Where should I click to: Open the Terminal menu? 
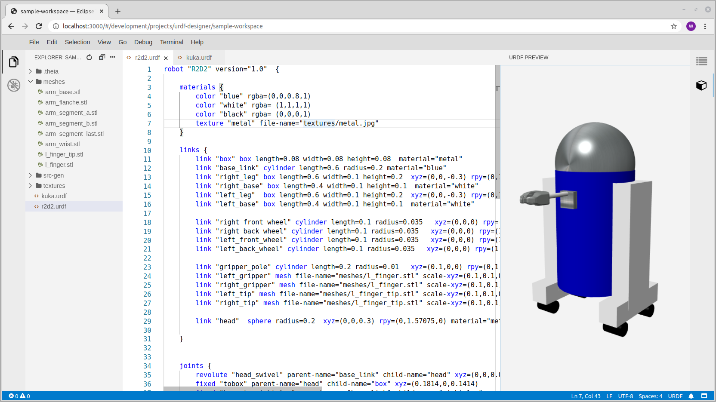171,42
